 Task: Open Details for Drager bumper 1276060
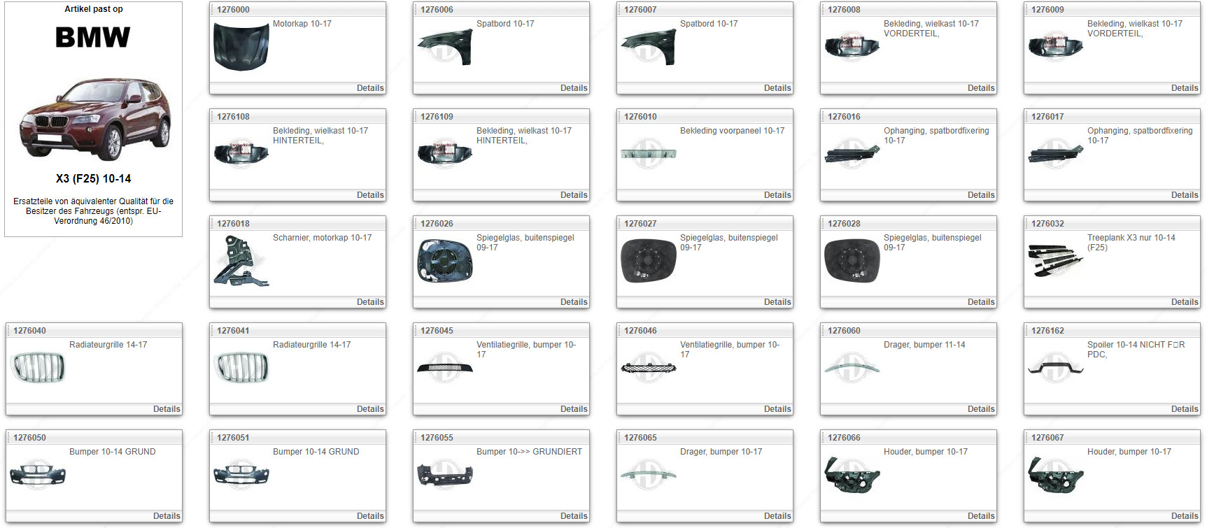[x=981, y=409]
